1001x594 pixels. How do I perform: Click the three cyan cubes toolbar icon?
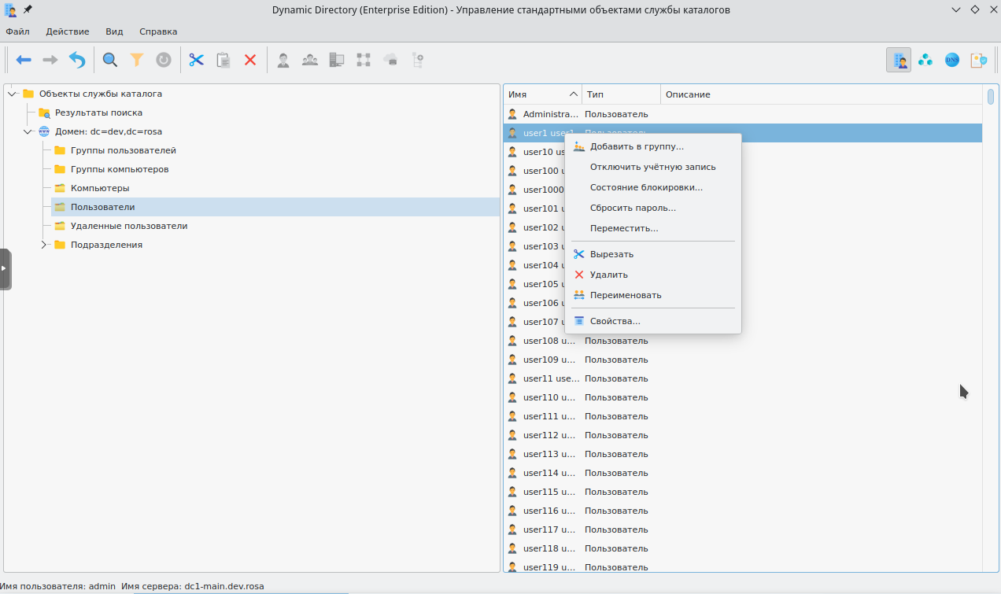click(925, 60)
